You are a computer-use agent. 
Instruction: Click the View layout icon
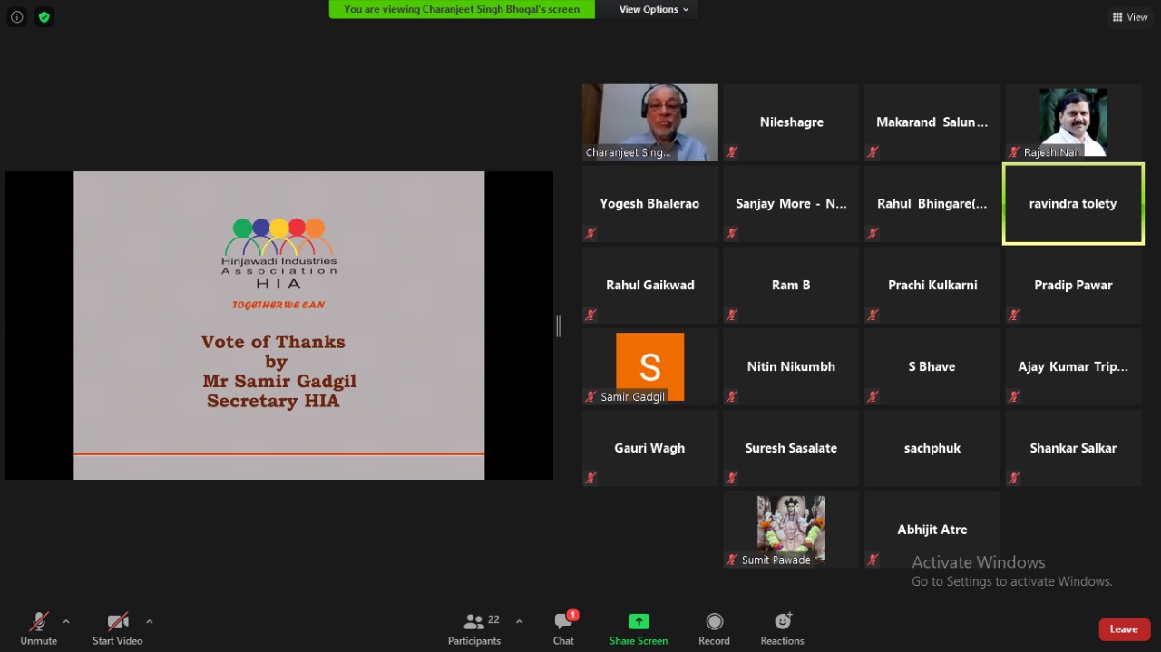tap(1129, 17)
